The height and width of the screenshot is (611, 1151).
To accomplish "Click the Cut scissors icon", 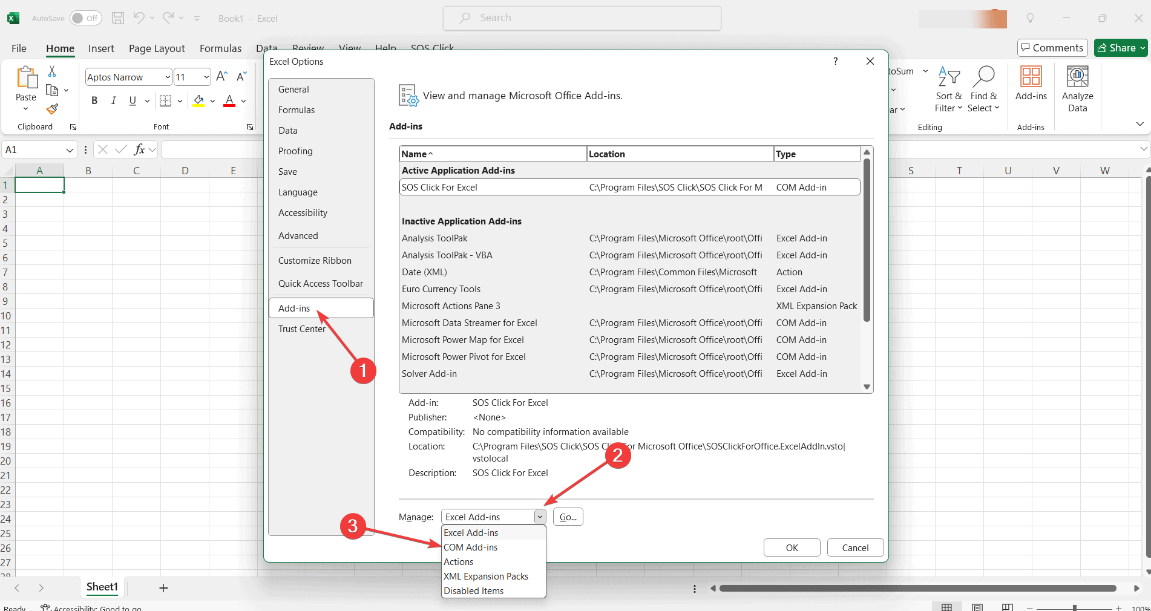I will pyautogui.click(x=52, y=71).
